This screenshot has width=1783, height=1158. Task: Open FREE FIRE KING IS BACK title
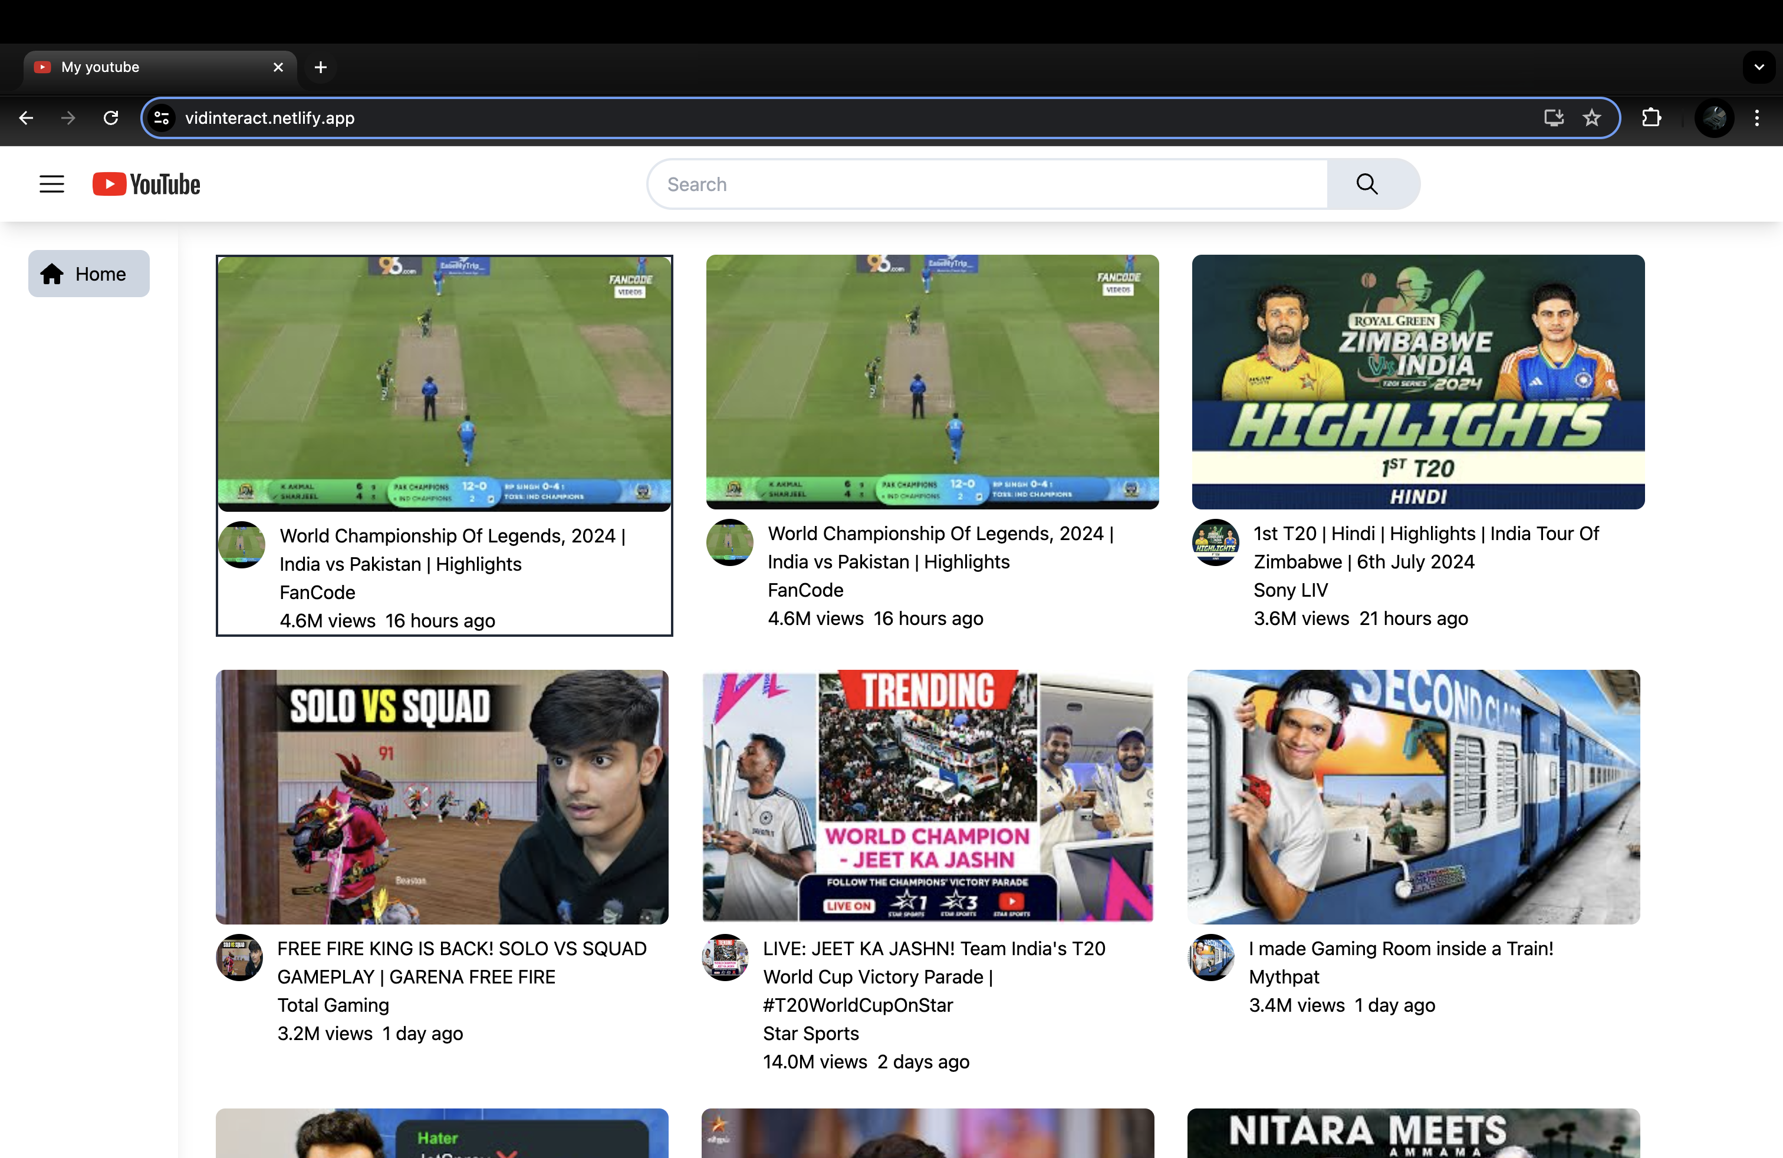(462, 962)
